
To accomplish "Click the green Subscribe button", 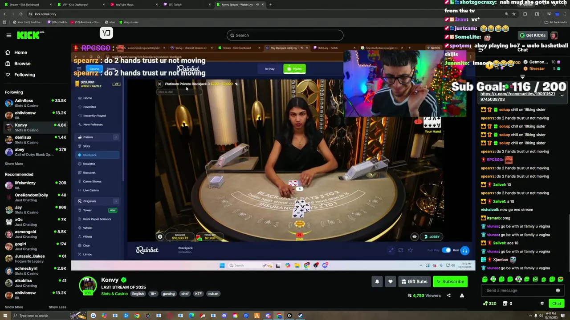I will pos(450,281).
